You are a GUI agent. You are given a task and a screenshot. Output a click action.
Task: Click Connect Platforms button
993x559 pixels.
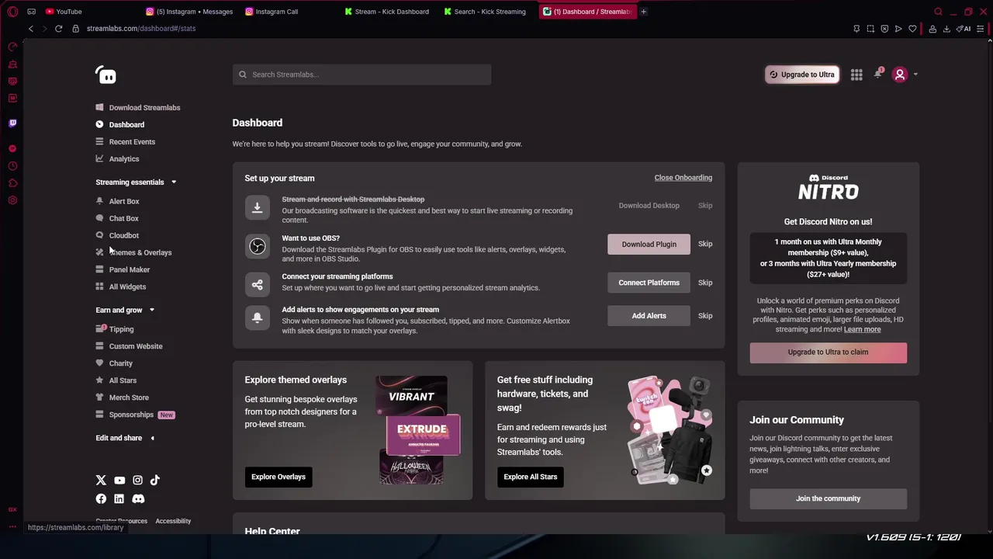649,283
